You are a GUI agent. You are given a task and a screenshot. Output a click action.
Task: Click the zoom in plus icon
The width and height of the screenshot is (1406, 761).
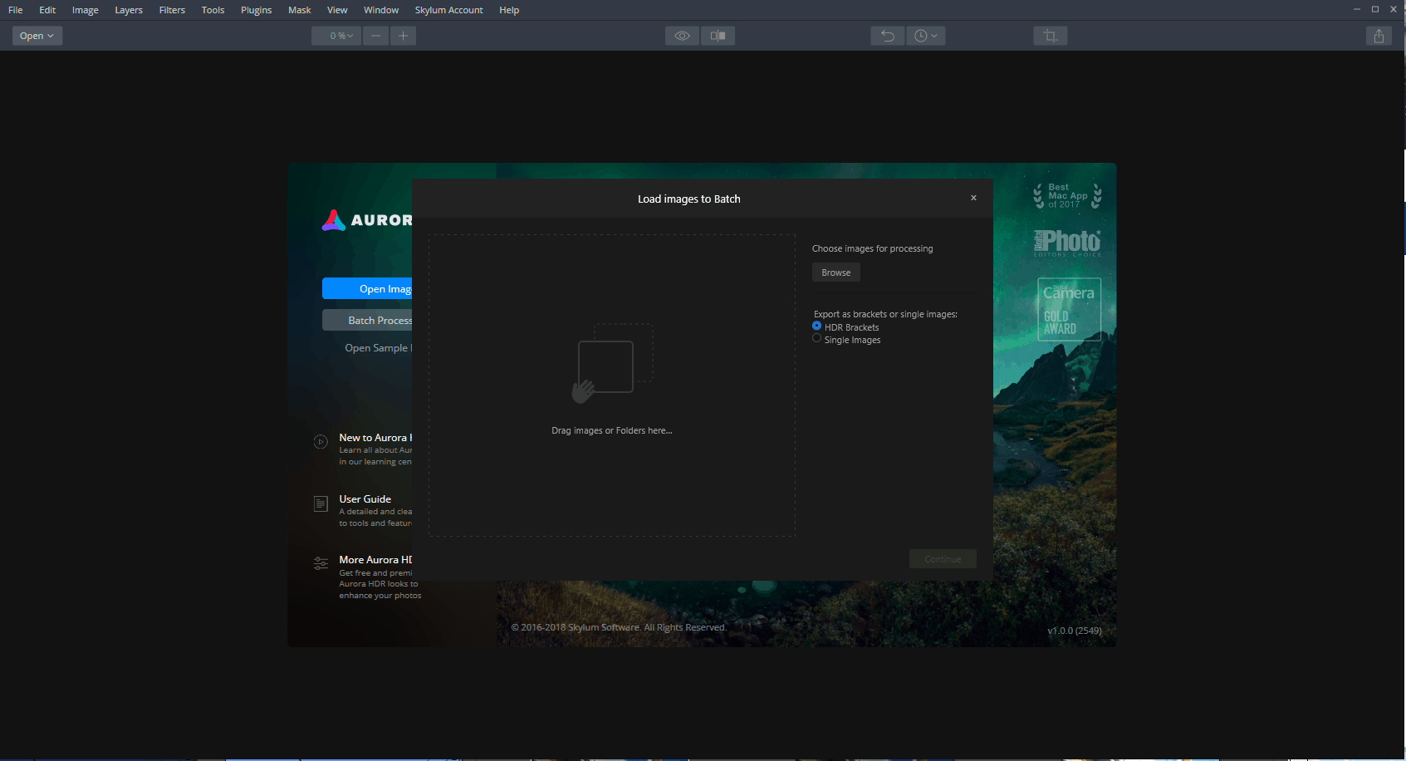click(403, 36)
